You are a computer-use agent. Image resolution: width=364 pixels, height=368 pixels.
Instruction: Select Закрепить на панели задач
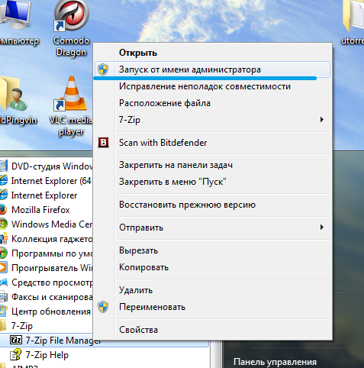point(212,165)
